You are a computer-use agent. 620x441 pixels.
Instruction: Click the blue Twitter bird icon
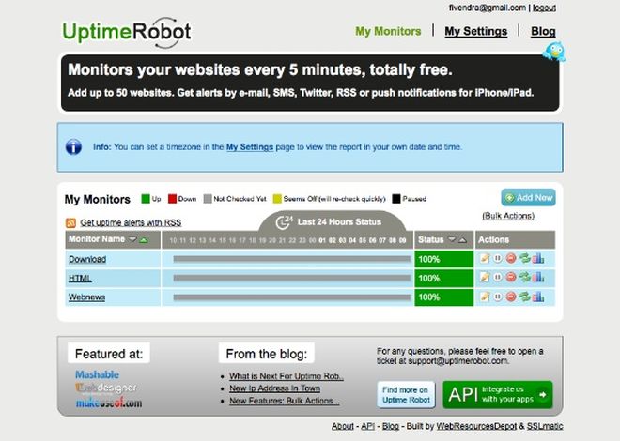click(x=554, y=52)
